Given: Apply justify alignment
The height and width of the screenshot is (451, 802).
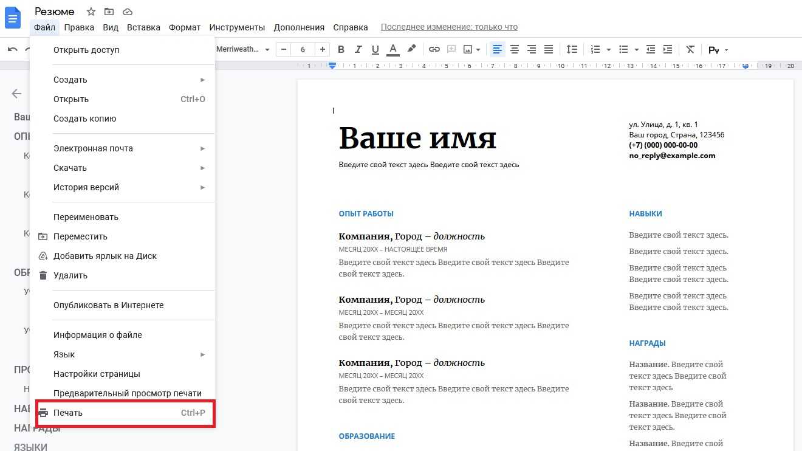Looking at the screenshot, I should (549, 49).
